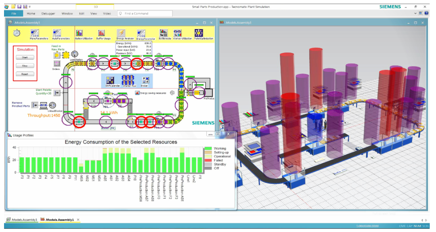Click the Off legend swatch
This screenshot has width=436, height=232.
click(208, 168)
